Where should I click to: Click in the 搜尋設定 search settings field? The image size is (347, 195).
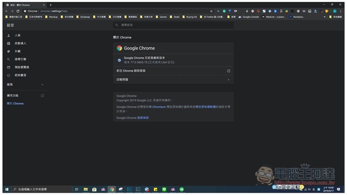coord(174,25)
